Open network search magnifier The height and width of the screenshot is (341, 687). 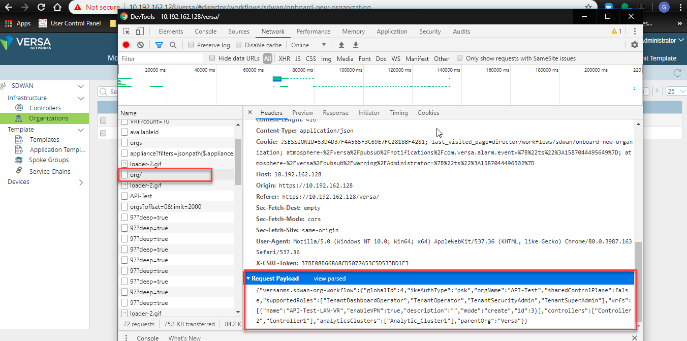(173, 45)
